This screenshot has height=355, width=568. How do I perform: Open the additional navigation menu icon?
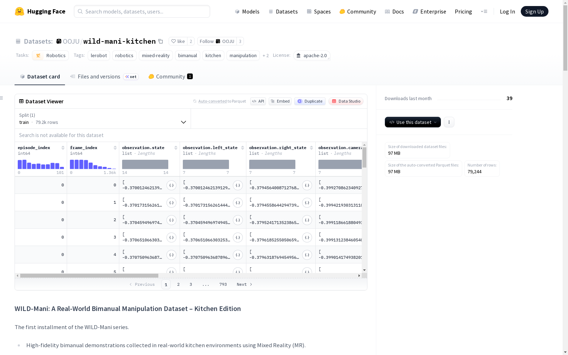[x=484, y=11]
